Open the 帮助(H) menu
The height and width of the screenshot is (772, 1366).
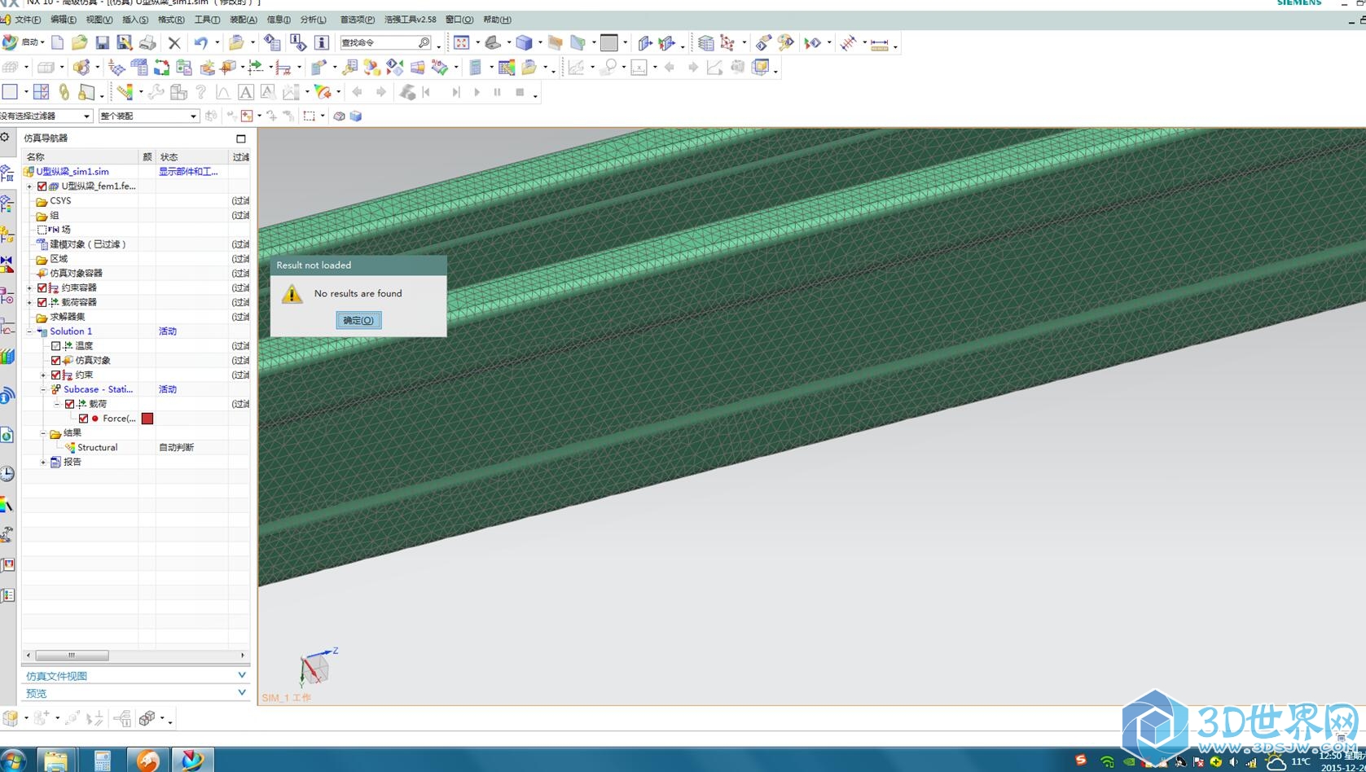(x=497, y=20)
